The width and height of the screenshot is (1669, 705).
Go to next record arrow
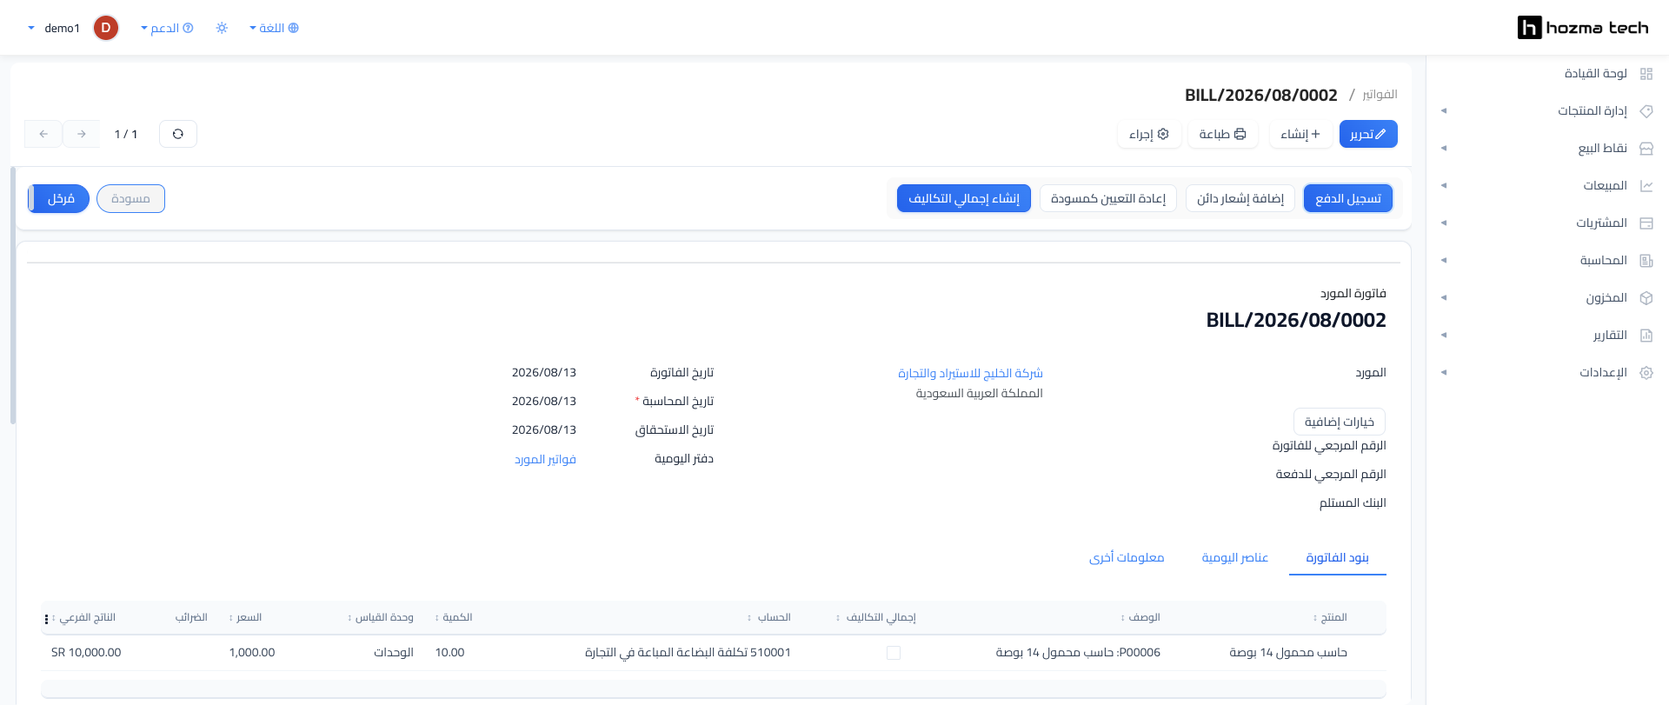coord(82,134)
